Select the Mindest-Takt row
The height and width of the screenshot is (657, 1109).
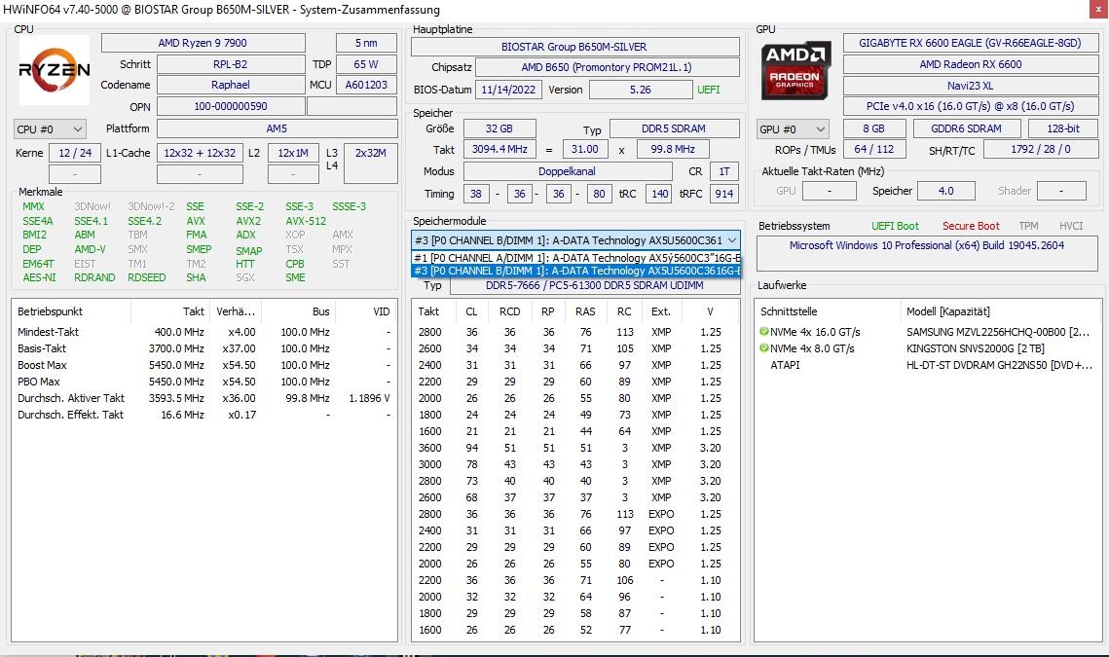pyautogui.click(x=203, y=332)
